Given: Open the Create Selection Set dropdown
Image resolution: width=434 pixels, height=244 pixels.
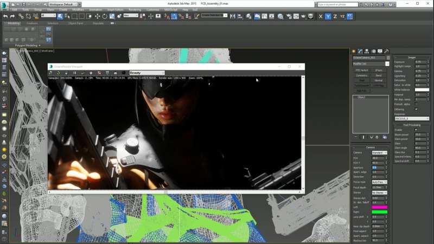Looking at the screenshot, I should [214, 15].
